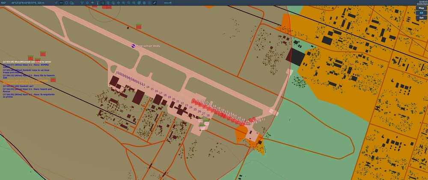This screenshot has width=428, height=180.
Task: Select parking spot number 28 on apron
Action: tap(208, 115)
